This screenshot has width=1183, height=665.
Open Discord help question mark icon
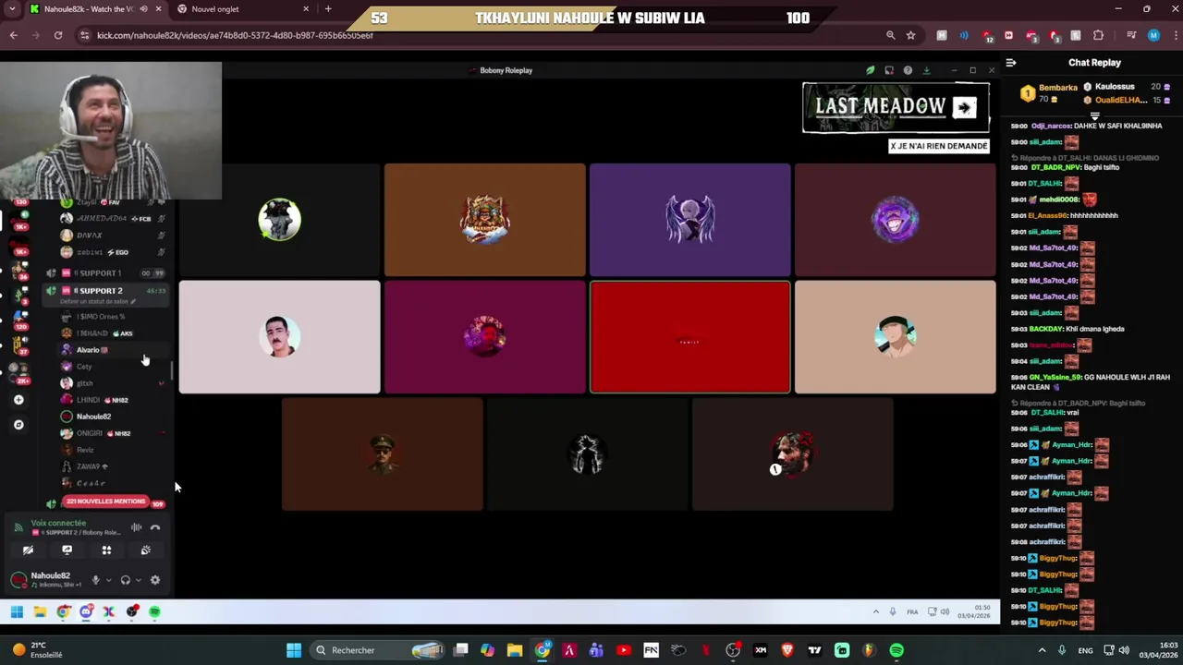point(908,70)
